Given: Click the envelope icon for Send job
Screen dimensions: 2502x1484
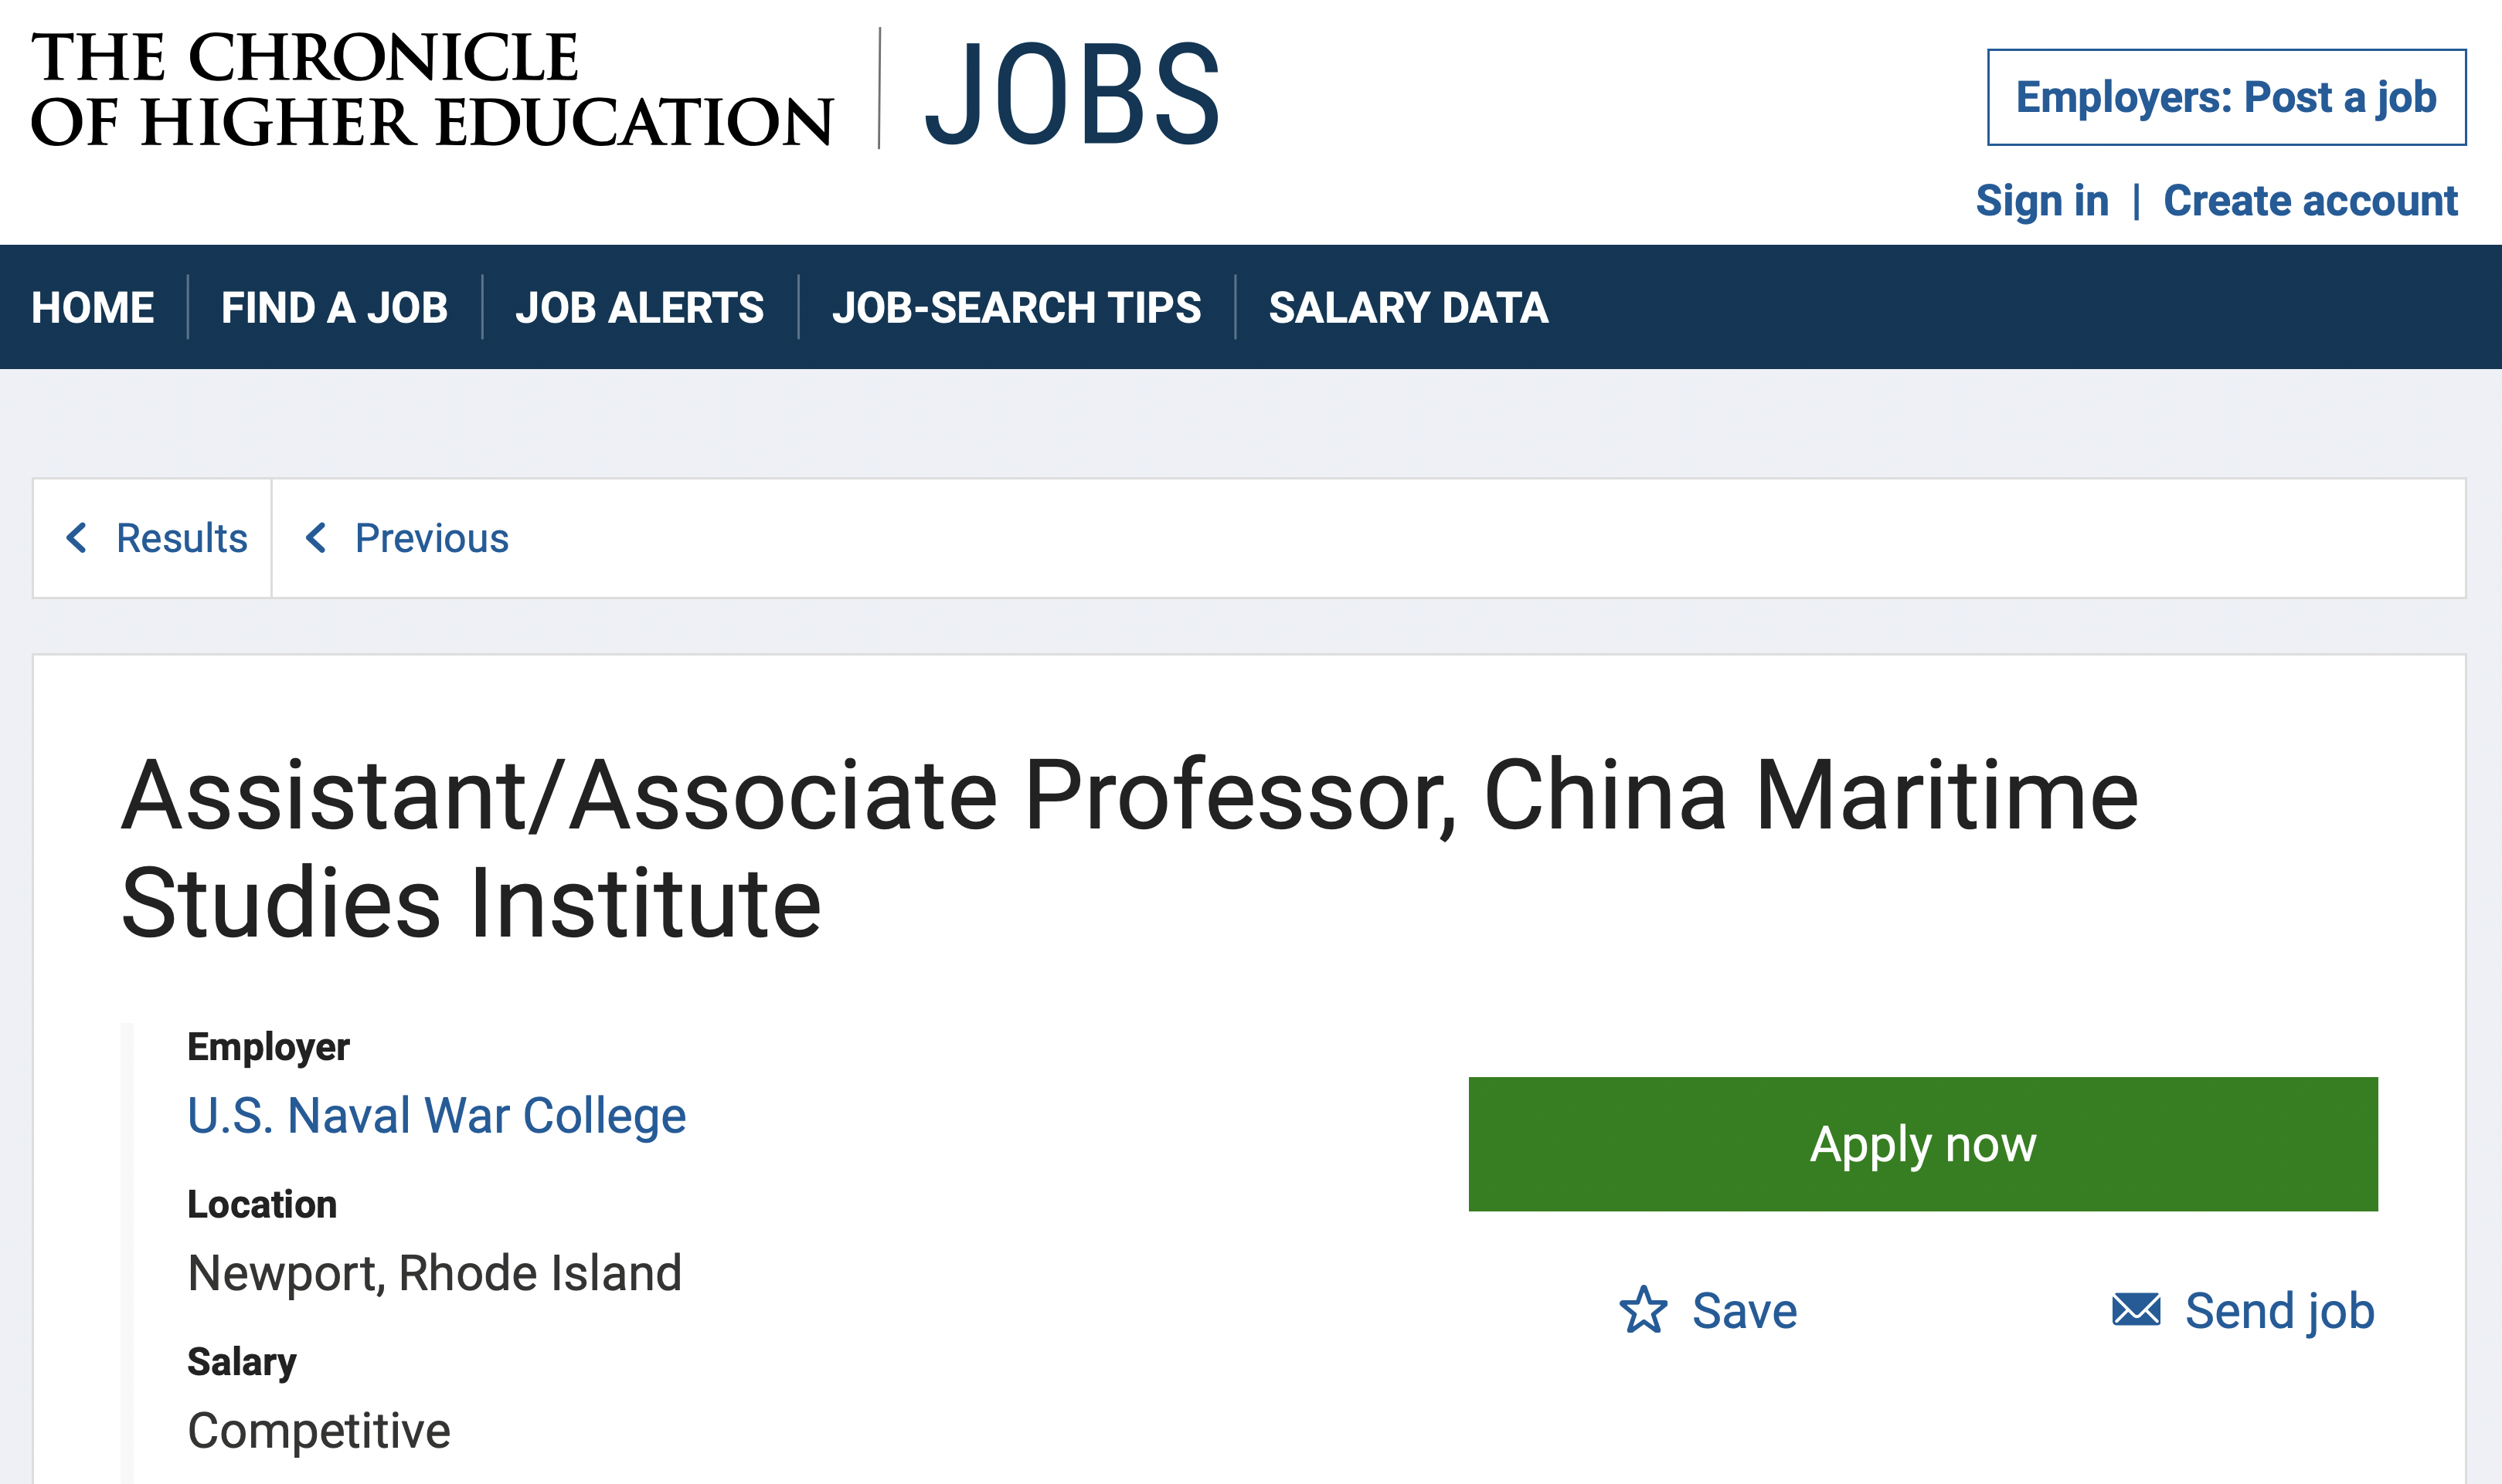Looking at the screenshot, I should (2136, 1310).
